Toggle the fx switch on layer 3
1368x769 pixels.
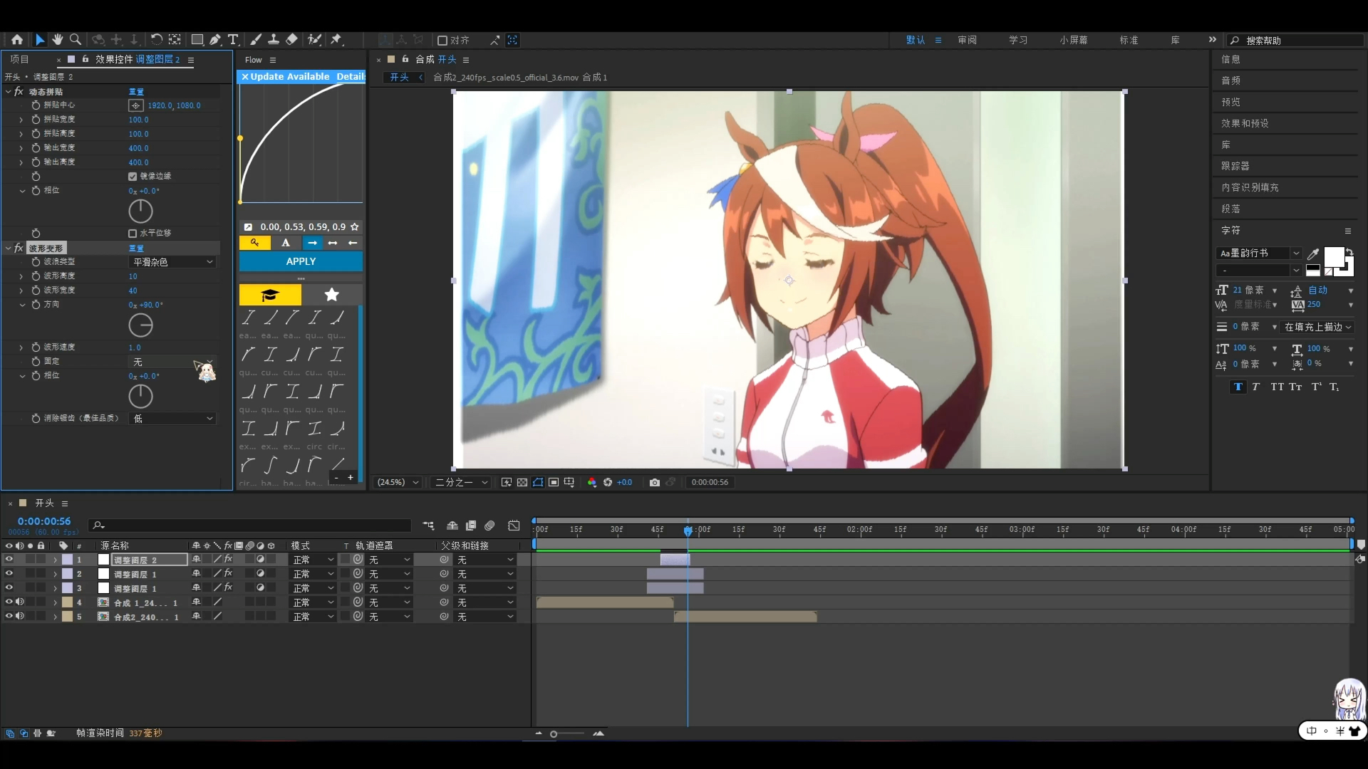pos(229,588)
